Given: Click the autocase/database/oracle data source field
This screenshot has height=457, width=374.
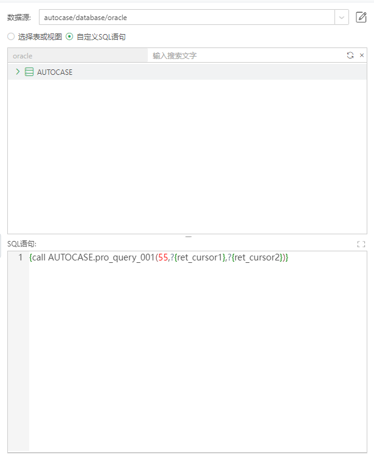Looking at the screenshot, I should 187,18.
